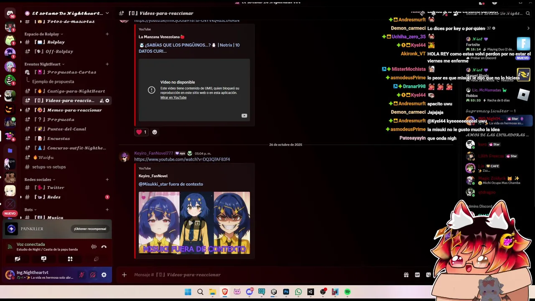Open the NUEVO servers indicator in server list
Screen dimensions: 535x301
[10, 213]
